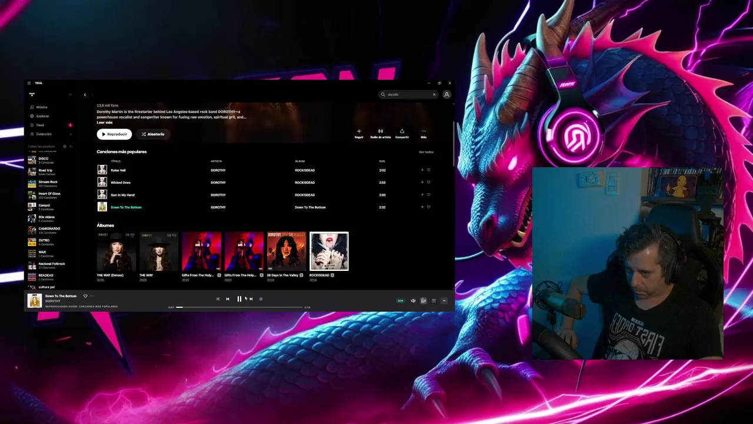Image resolution: width=753 pixels, height=424 pixels.
Task: Click the TIDAL logo icon
Action: click(32, 94)
